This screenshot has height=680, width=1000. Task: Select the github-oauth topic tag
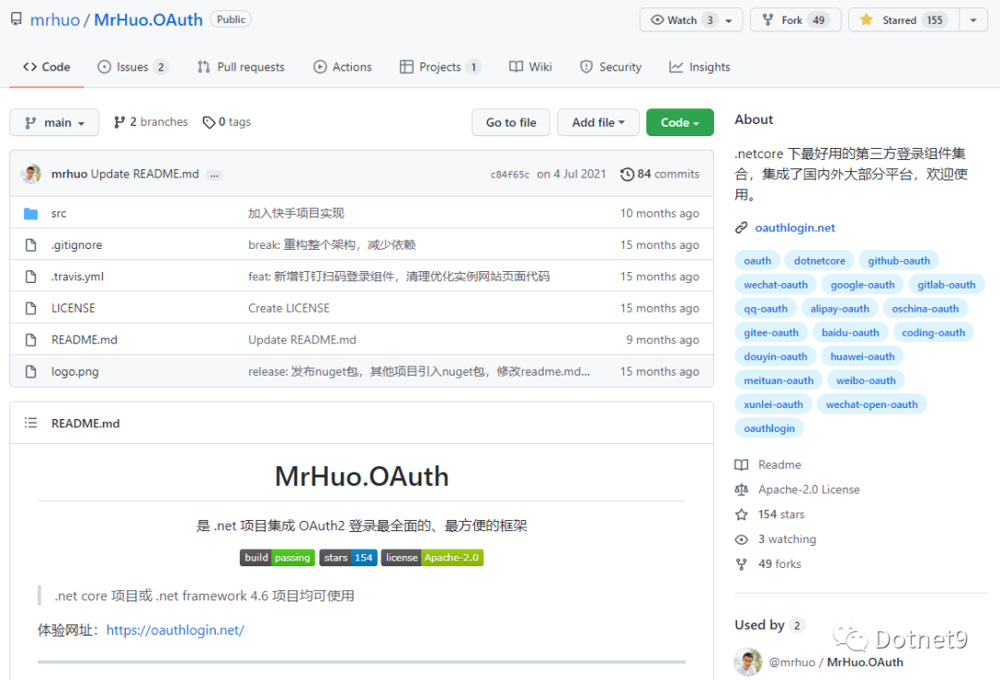coord(898,261)
